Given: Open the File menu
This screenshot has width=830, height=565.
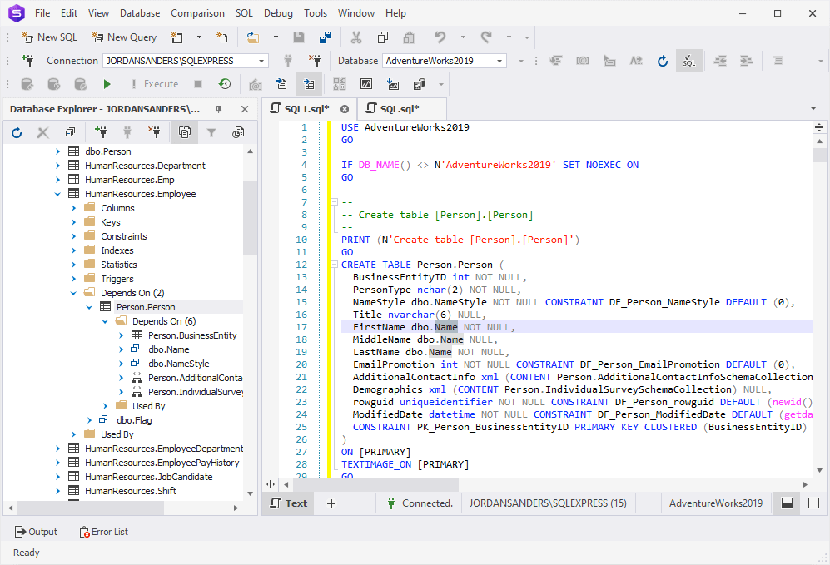Looking at the screenshot, I should 42,13.
